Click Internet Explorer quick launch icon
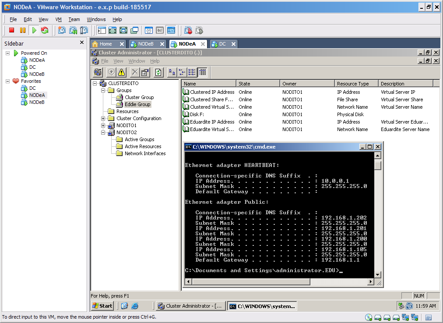Viewport: 443px width, 323px height. pyautogui.click(x=135, y=306)
